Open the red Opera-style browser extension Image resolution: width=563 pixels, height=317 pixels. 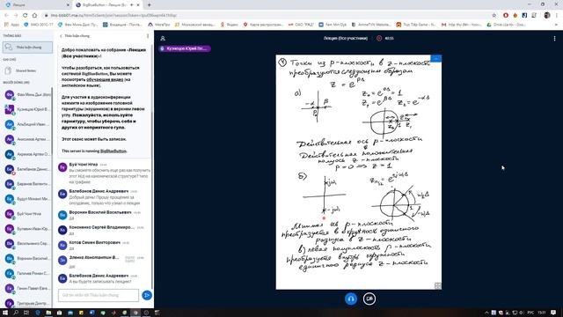point(506,16)
